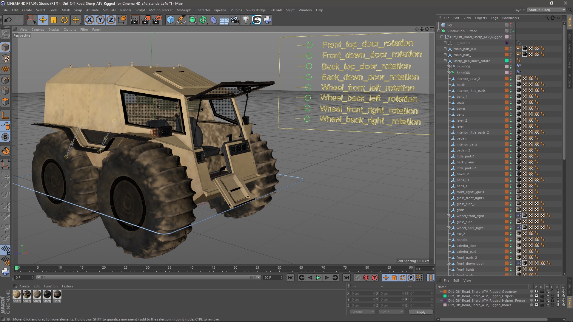Select the front_lights_gloss object
This screenshot has width=573, height=322.
pyautogui.click(x=470, y=192)
